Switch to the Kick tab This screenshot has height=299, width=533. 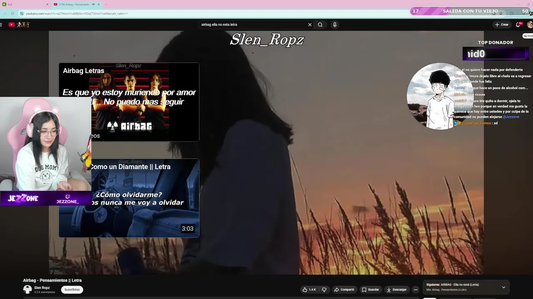click(x=24, y=4)
